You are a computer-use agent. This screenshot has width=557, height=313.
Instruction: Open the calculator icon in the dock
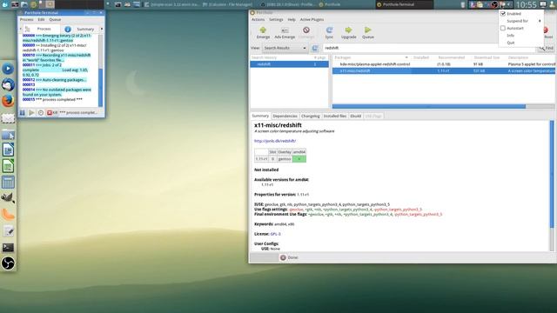(x=8, y=182)
